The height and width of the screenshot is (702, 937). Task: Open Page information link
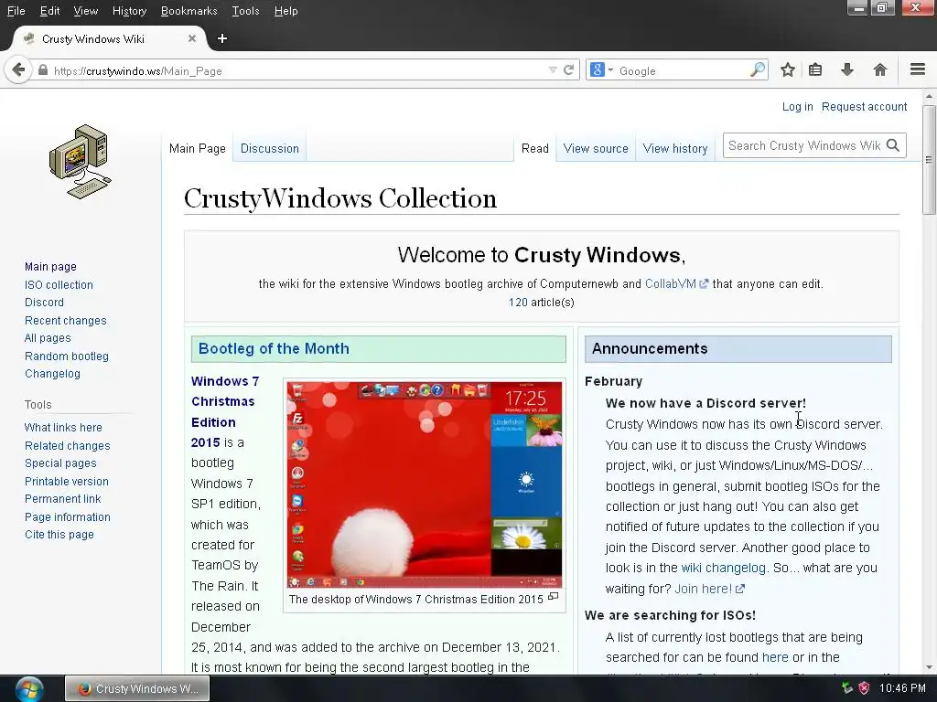tap(68, 517)
